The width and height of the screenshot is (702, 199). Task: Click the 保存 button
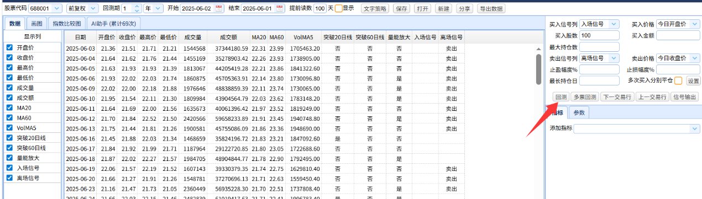[402, 9]
